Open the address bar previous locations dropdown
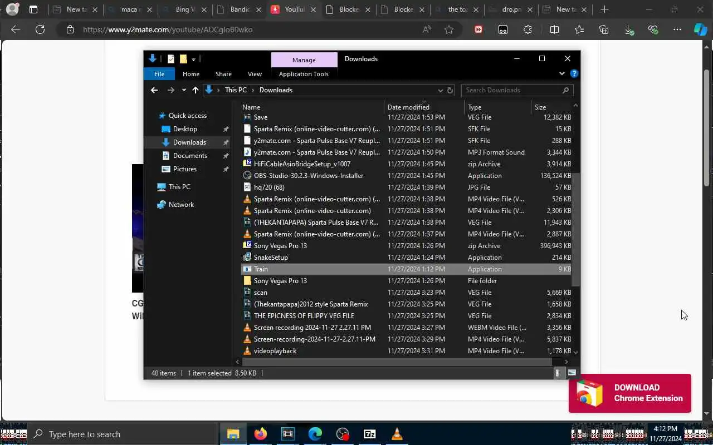This screenshot has height=445, width=713. point(440,90)
